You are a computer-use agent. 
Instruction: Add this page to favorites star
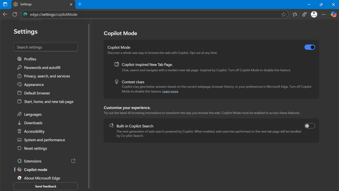284,15
